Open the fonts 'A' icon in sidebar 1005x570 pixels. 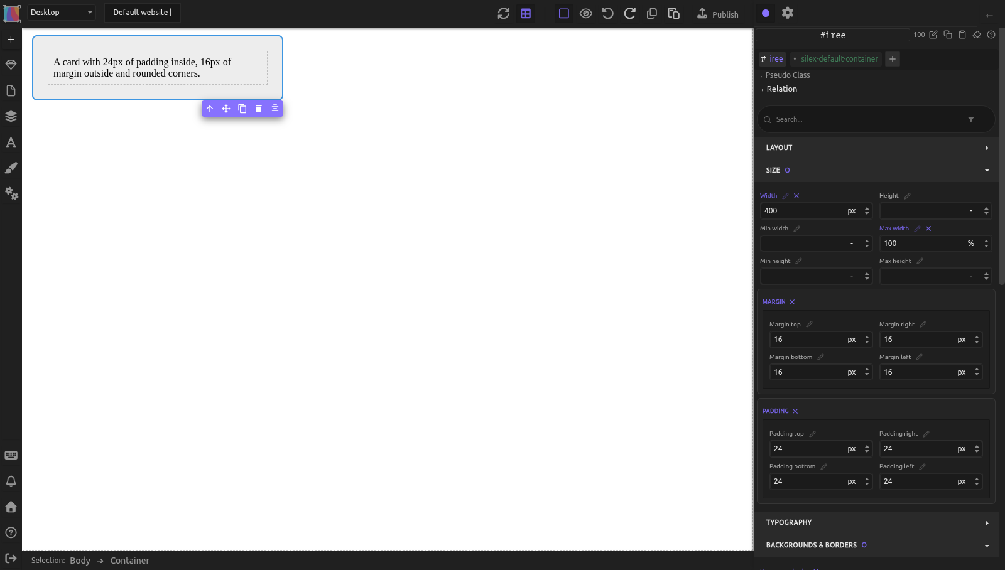(11, 142)
